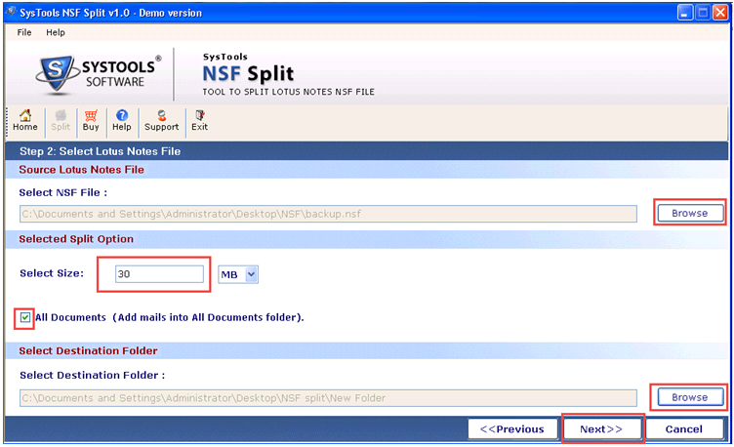Click the 'Step 2: Select Lotus Notes File' heading
734x447 pixels.
[100, 151]
